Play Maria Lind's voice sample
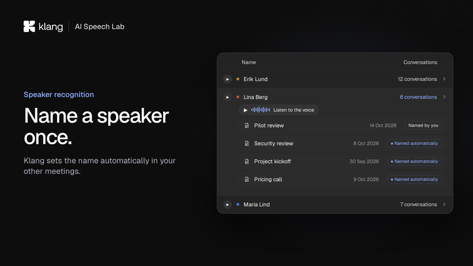The height and width of the screenshot is (266, 473). [x=227, y=205]
